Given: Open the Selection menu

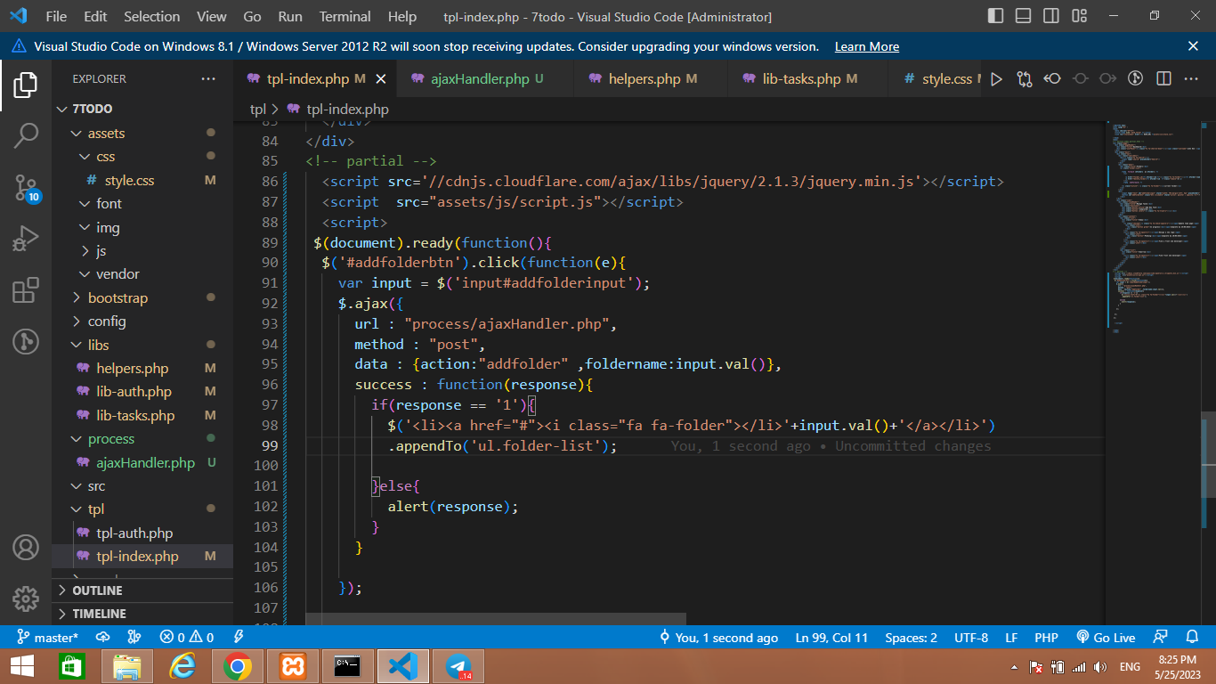Looking at the screenshot, I should (152, 16).
